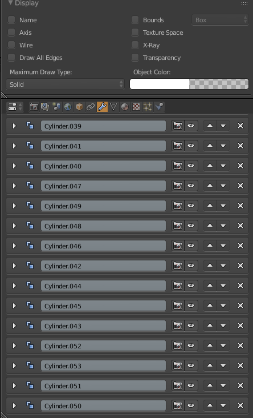Open the Box bounds type dropdown
This screenshot has height=418, width=253.
[220, 20]
